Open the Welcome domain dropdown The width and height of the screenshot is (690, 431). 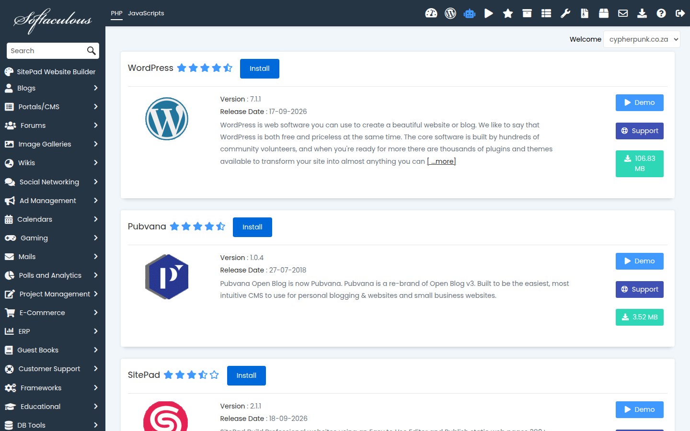(x=642, y=39)
